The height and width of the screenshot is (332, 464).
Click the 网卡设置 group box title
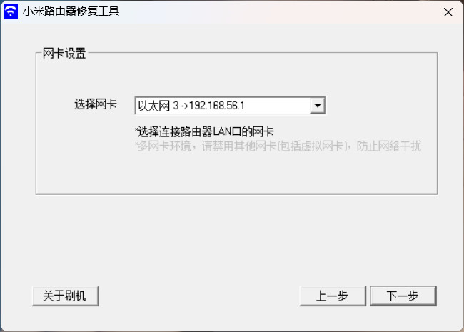[x=64, y=54]
